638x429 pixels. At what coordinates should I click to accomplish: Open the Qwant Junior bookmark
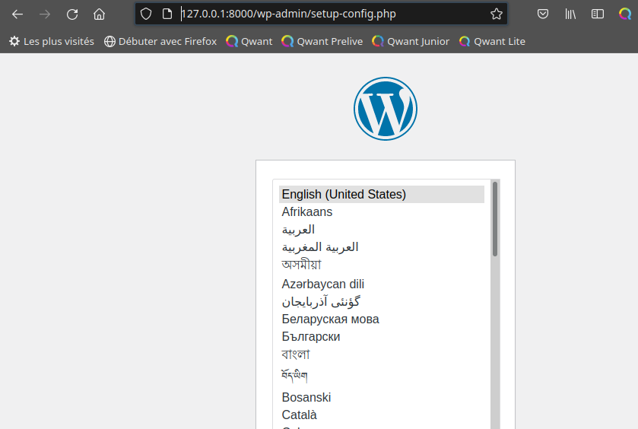pyautogui.click(x=411, y=41)
